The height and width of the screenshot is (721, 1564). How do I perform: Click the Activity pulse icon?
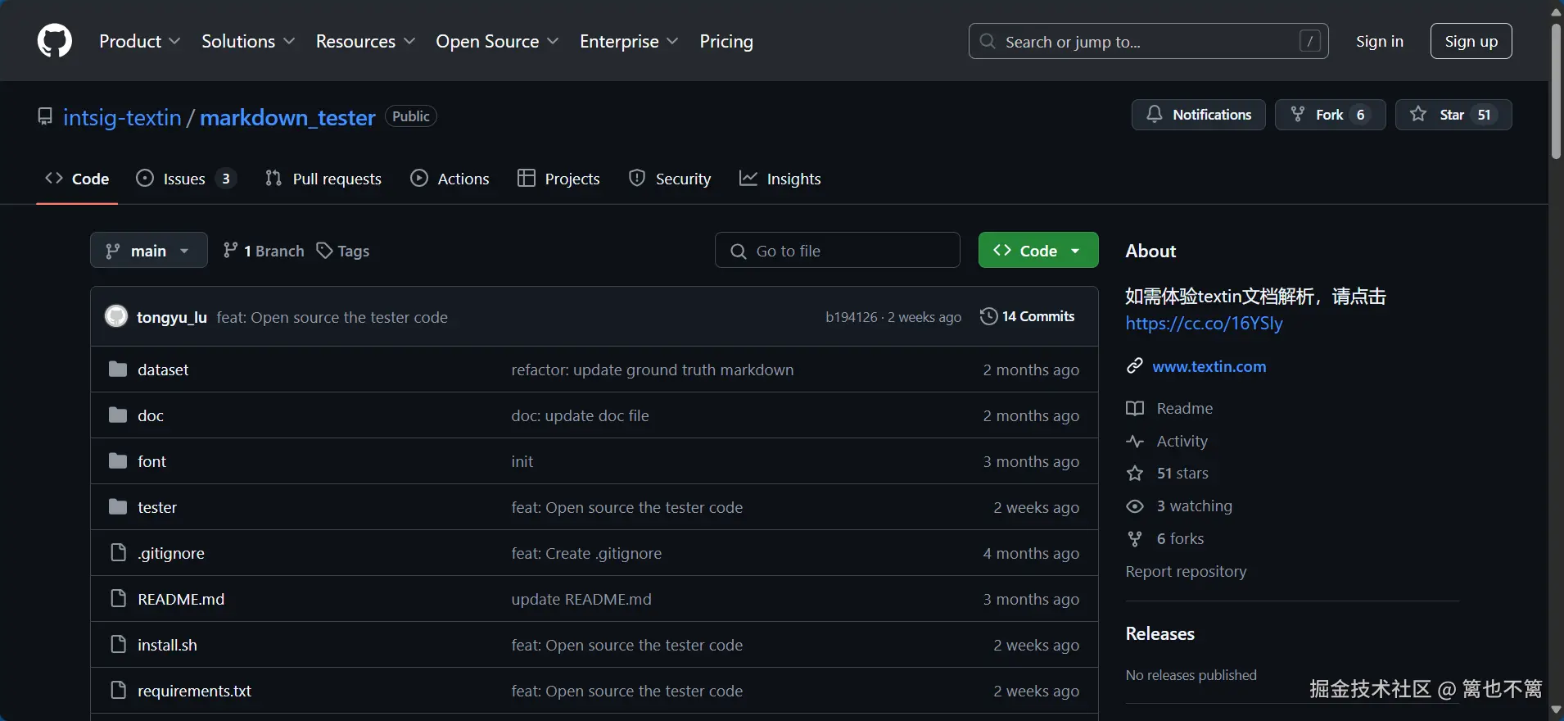pyautogui.click(x=1135, y=441)
